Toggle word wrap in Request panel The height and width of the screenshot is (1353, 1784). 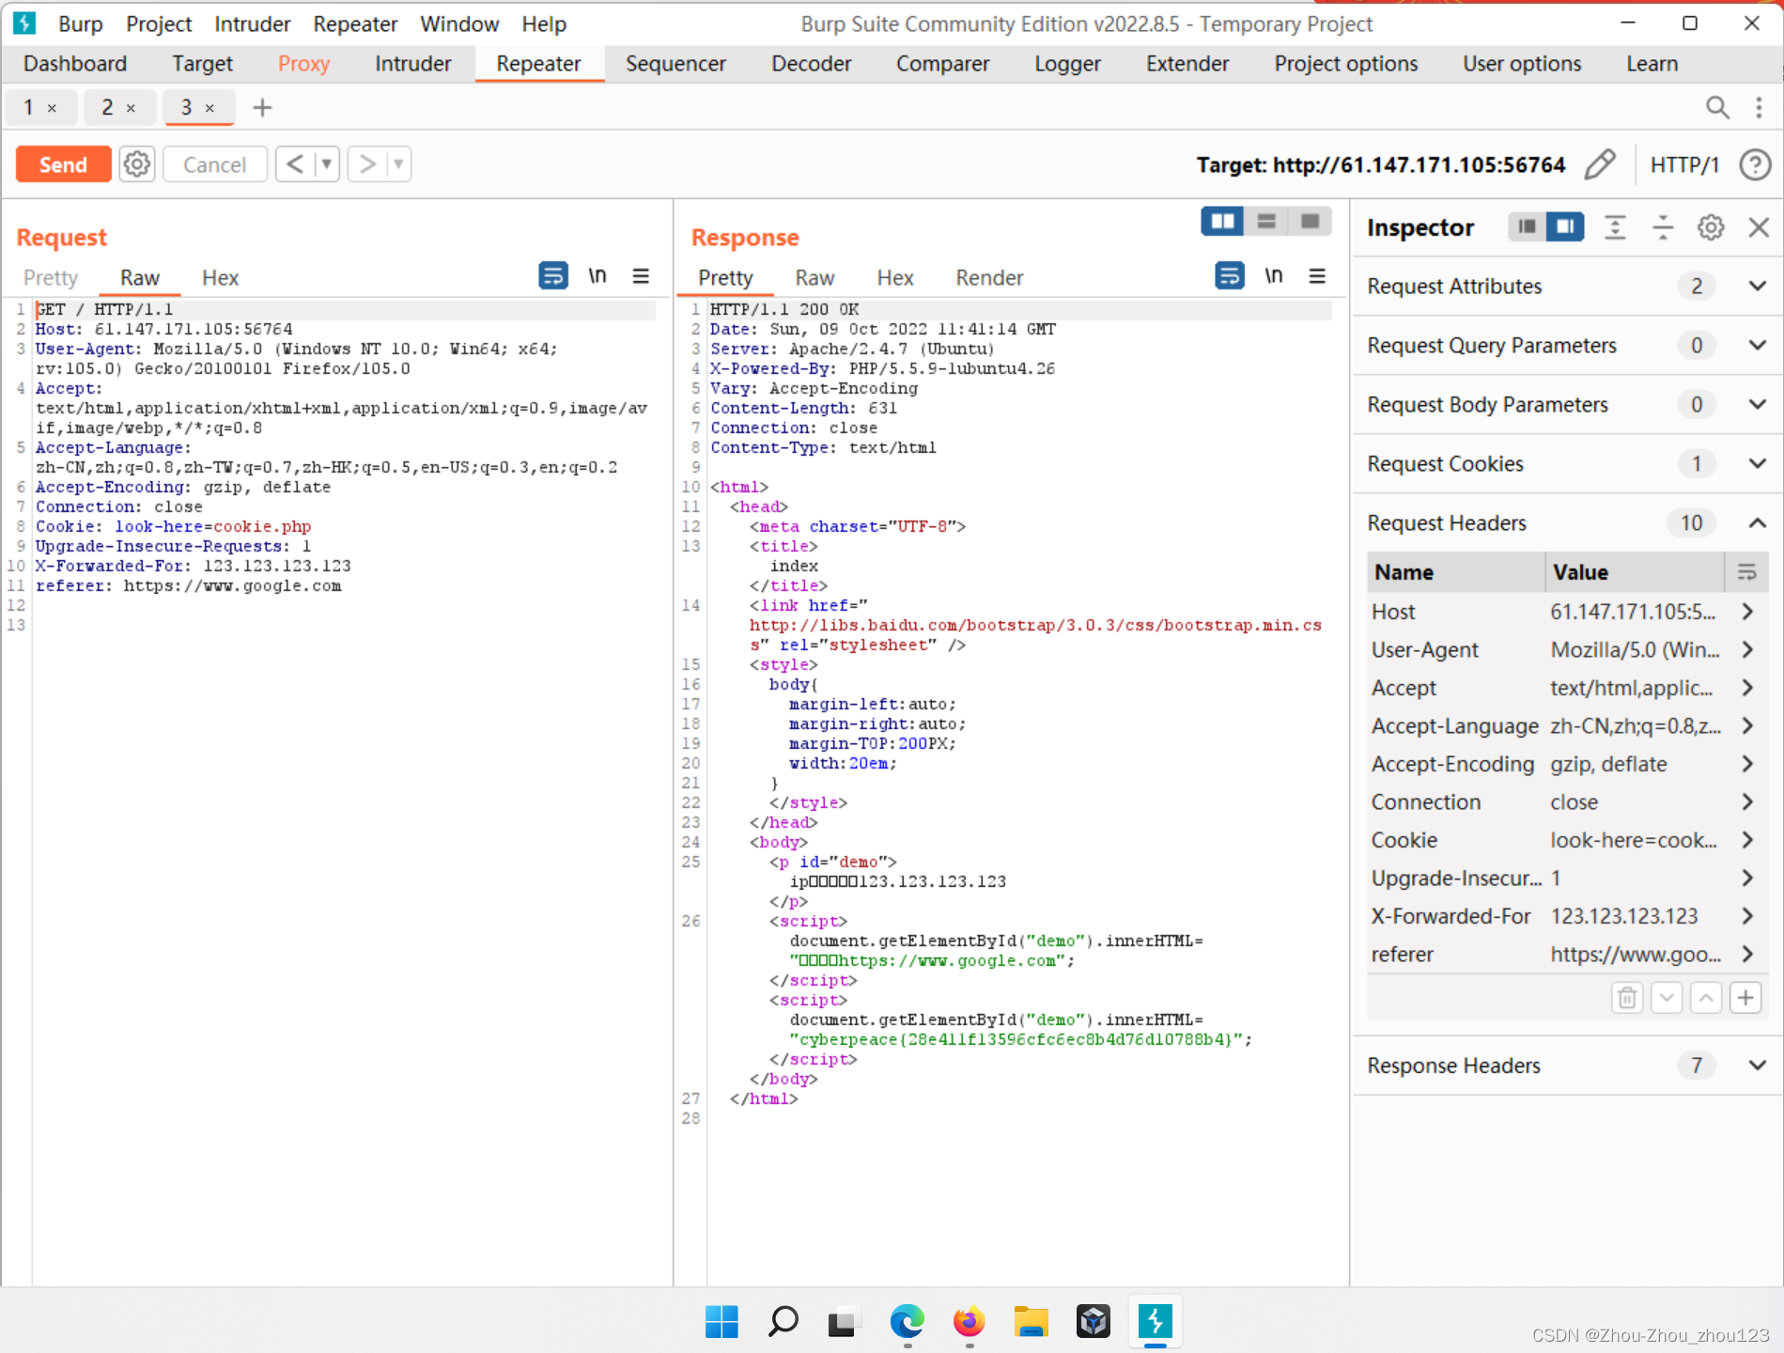pos(553,275)
